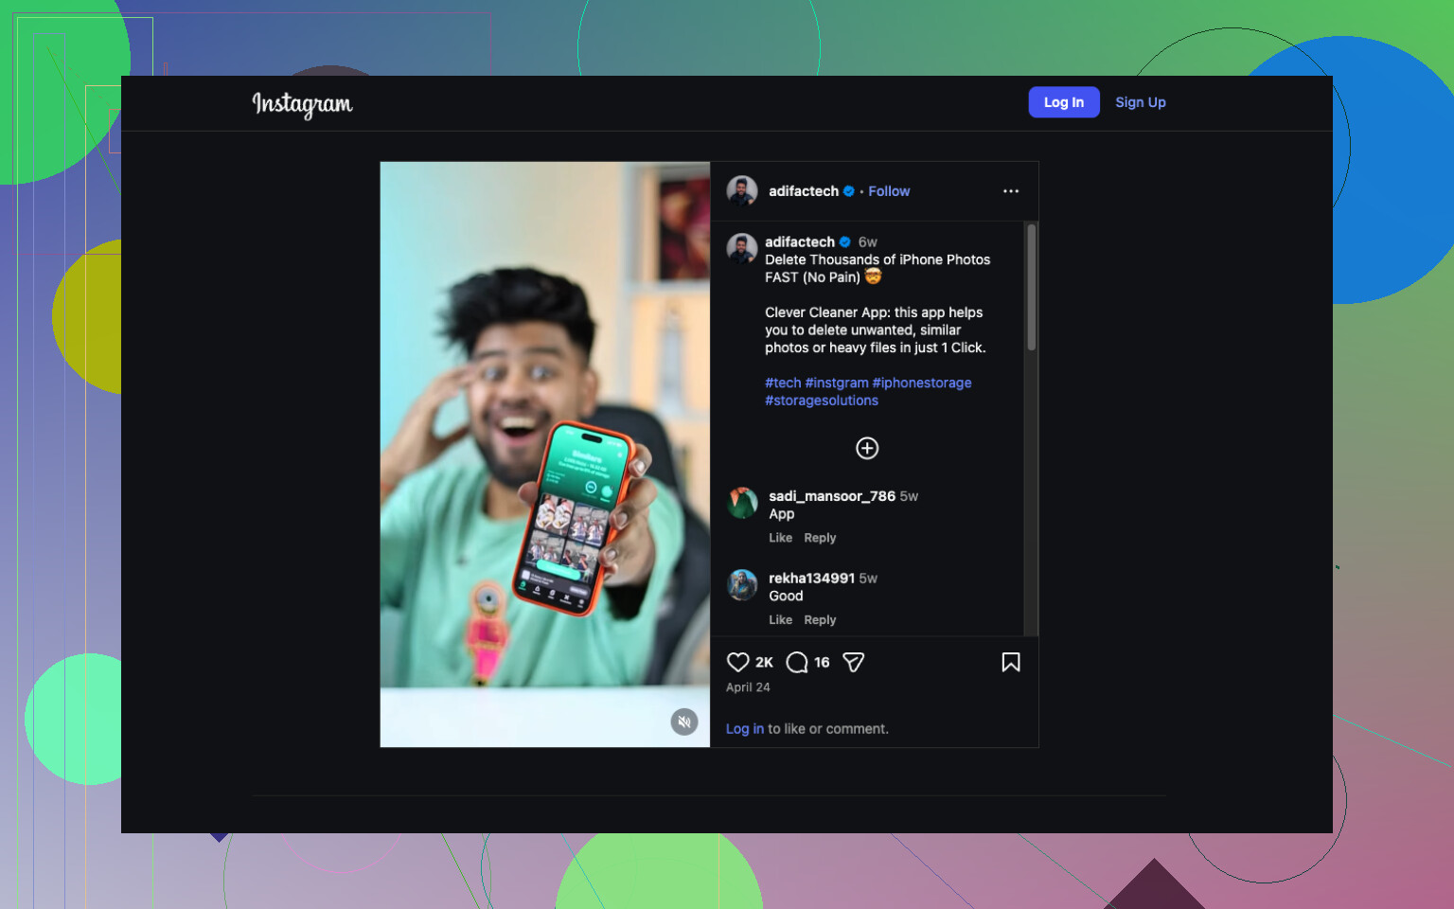Save the post with the bookmark icon
Viewport: 1454px width, 909px height.
pos(1011,662)
